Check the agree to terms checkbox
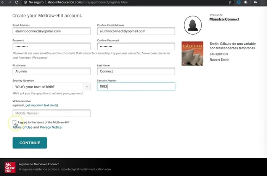 14,122
